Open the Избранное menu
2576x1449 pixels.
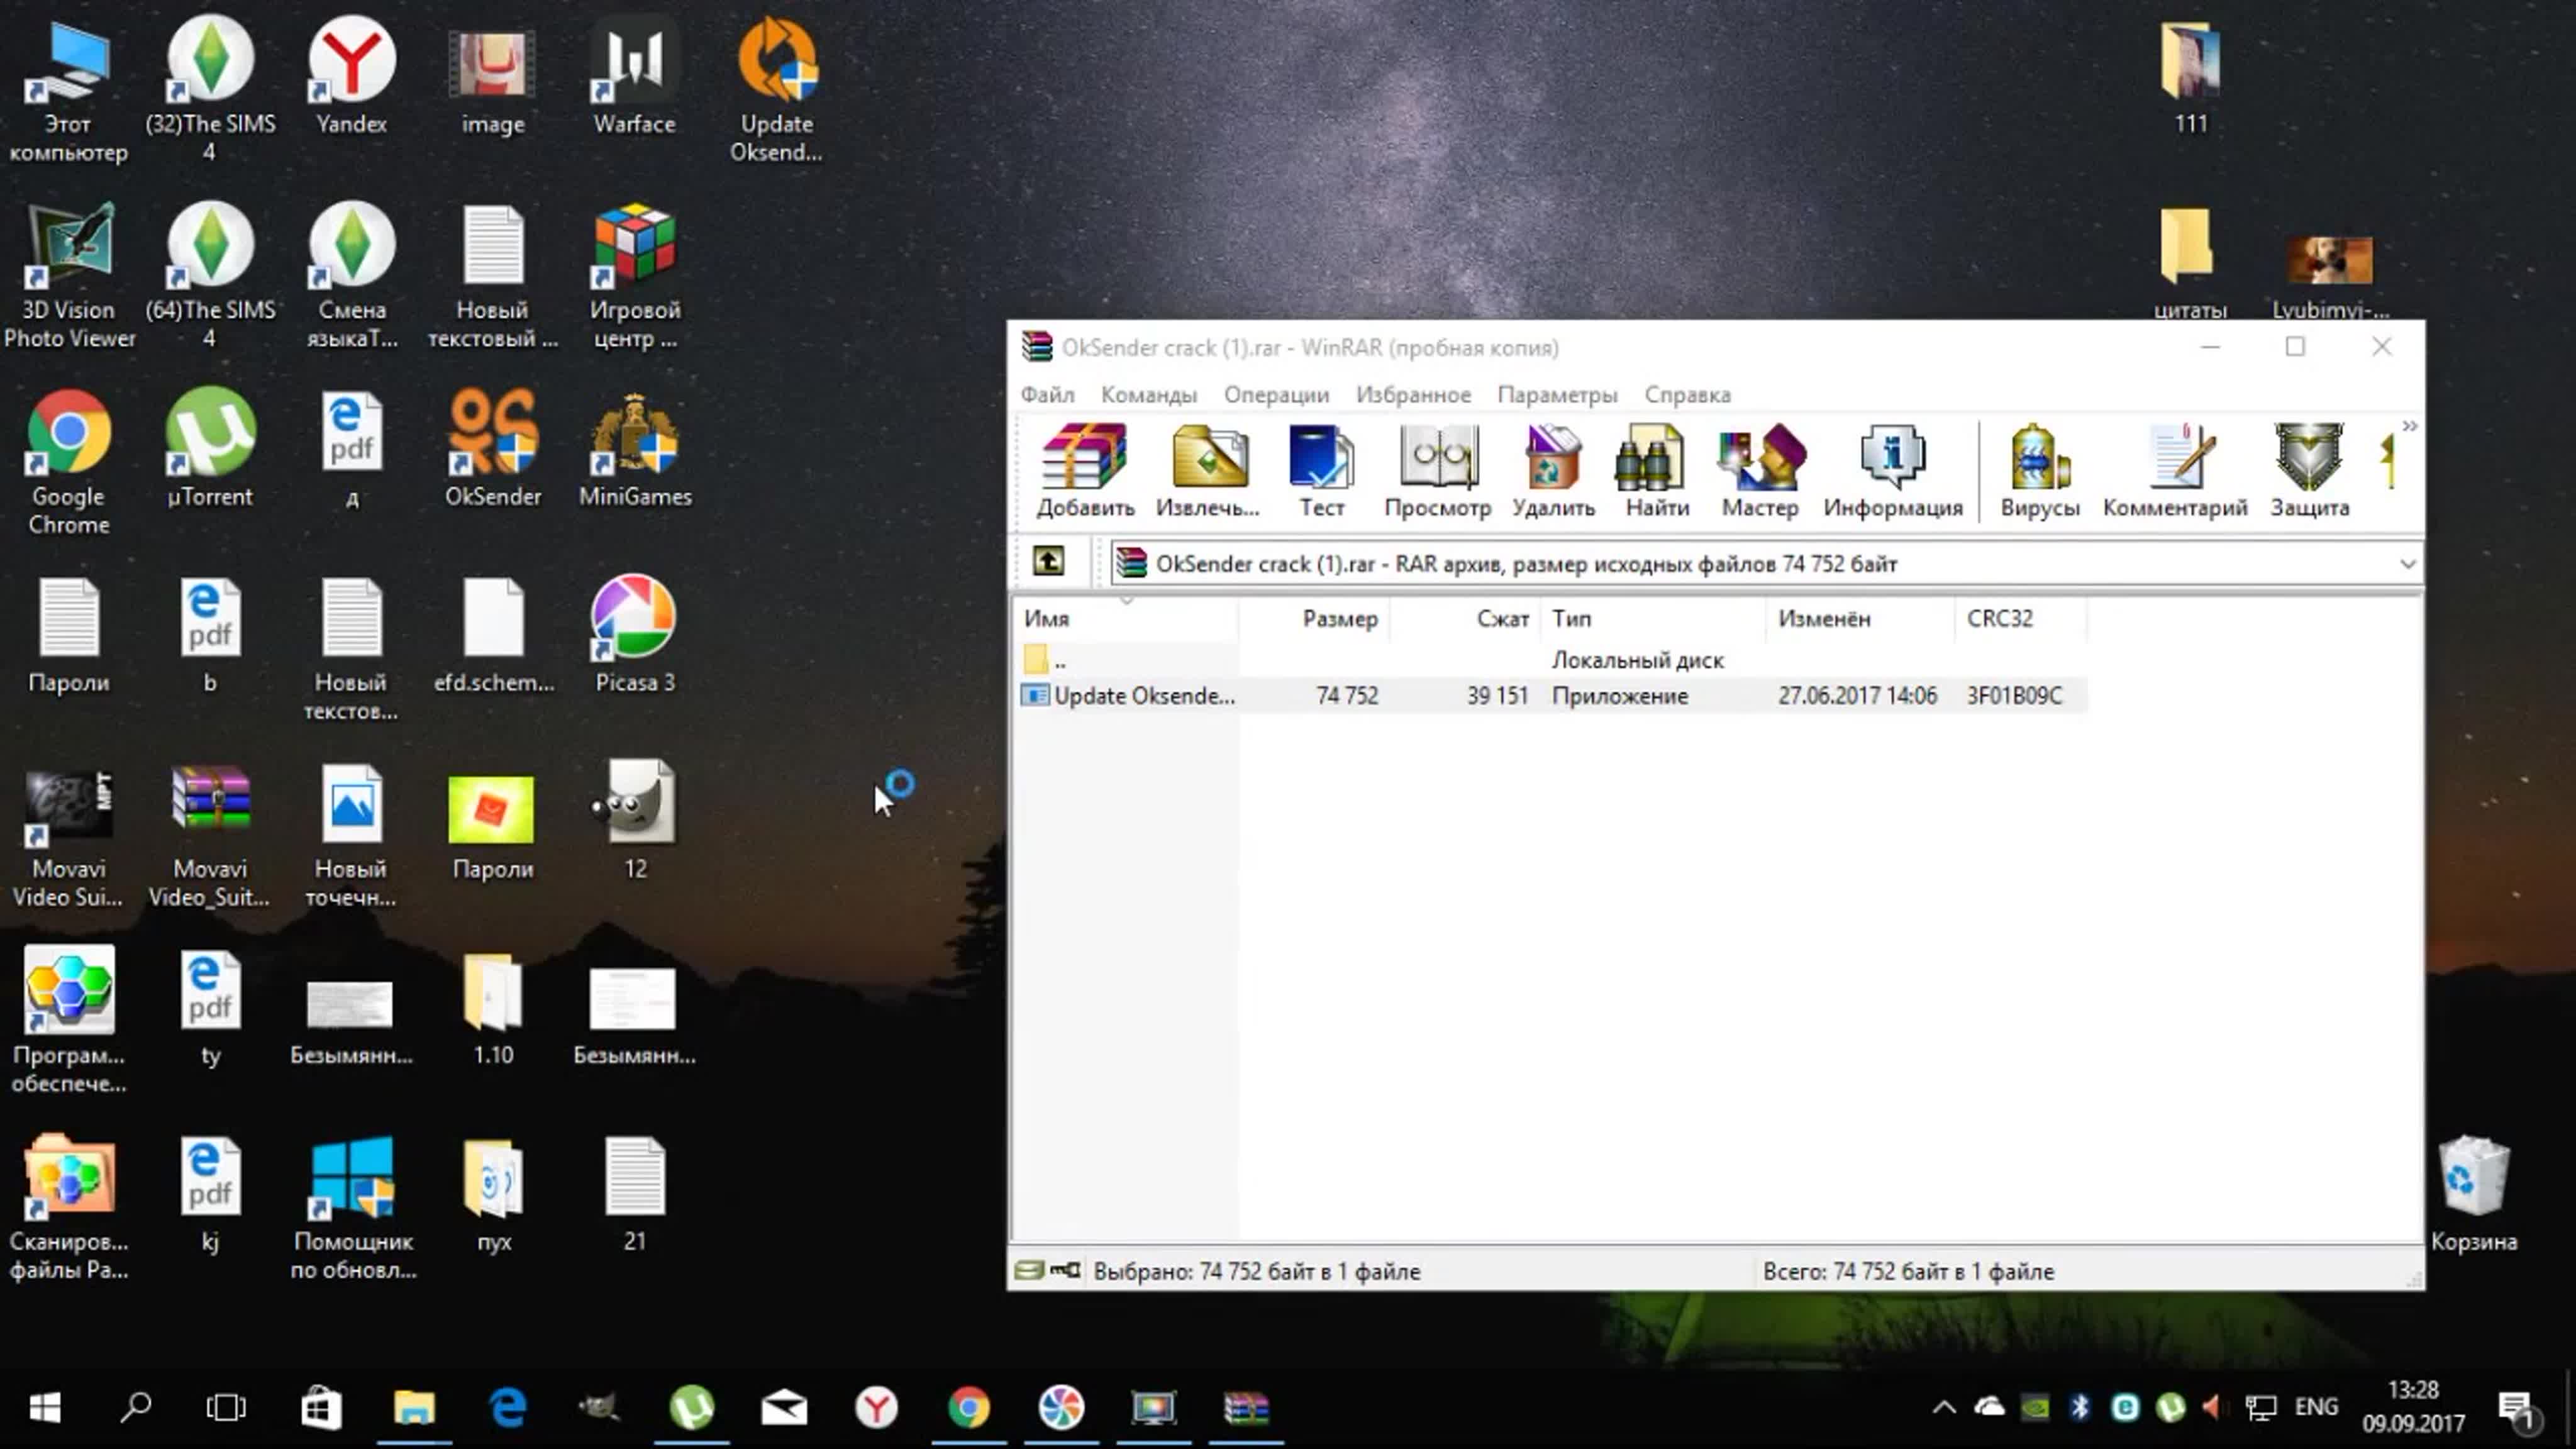1413,395
